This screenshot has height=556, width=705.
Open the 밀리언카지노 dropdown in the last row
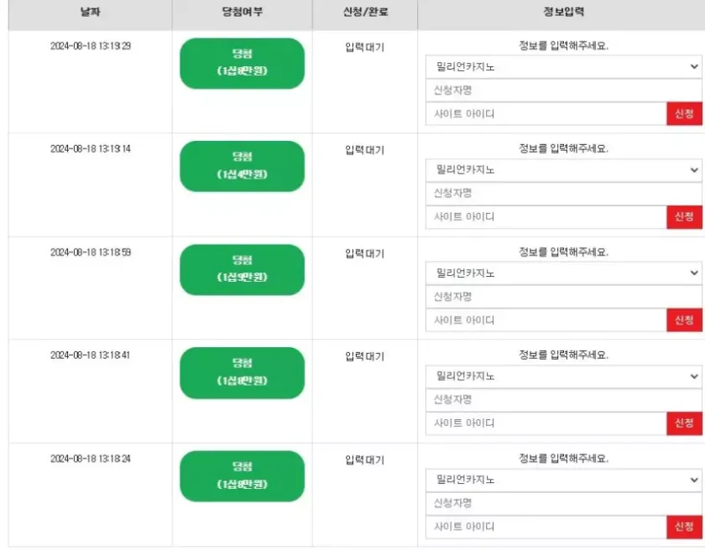coord(563,479)
